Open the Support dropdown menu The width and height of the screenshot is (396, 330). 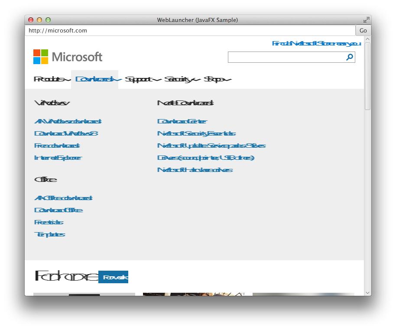coord(143,79)
